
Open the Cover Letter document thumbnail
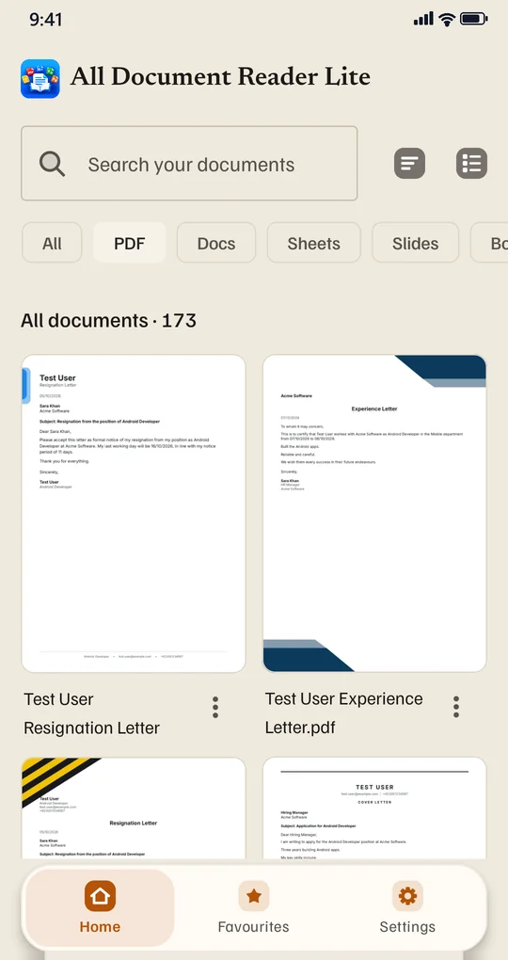tap(374, 808)
